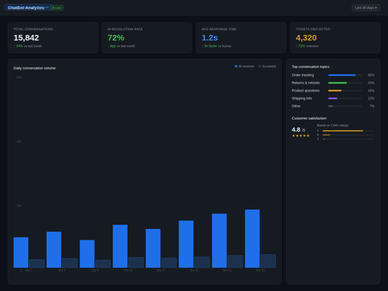Click the Mar 17 axis label
The height and width of the screenshot is (291, 388).
(x=161, y=270)
